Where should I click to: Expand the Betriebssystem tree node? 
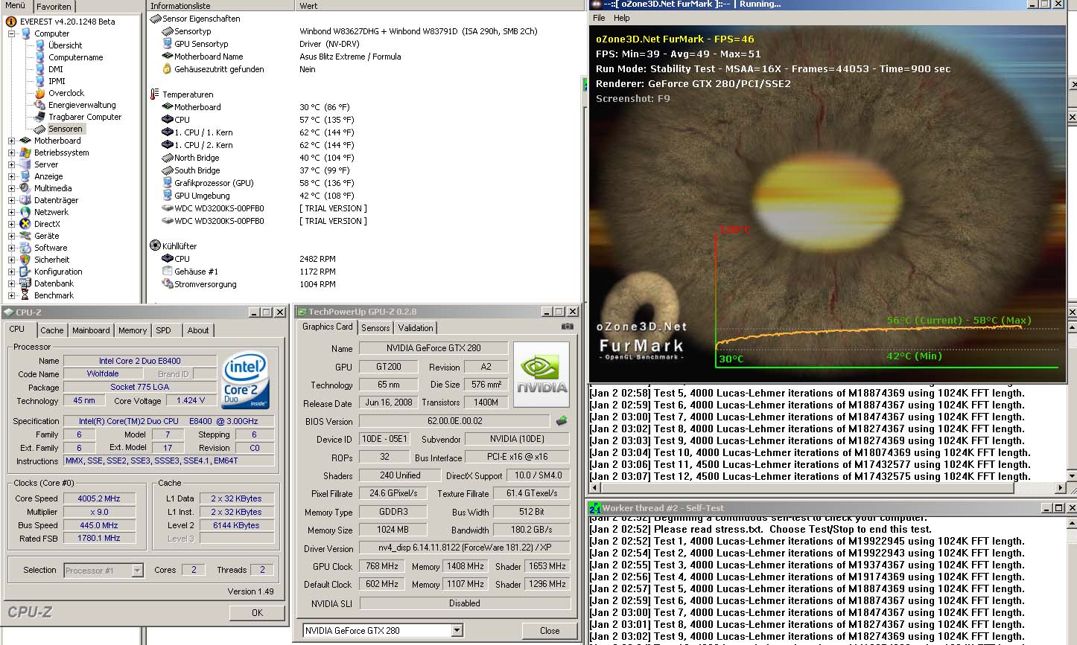point(11,153)
